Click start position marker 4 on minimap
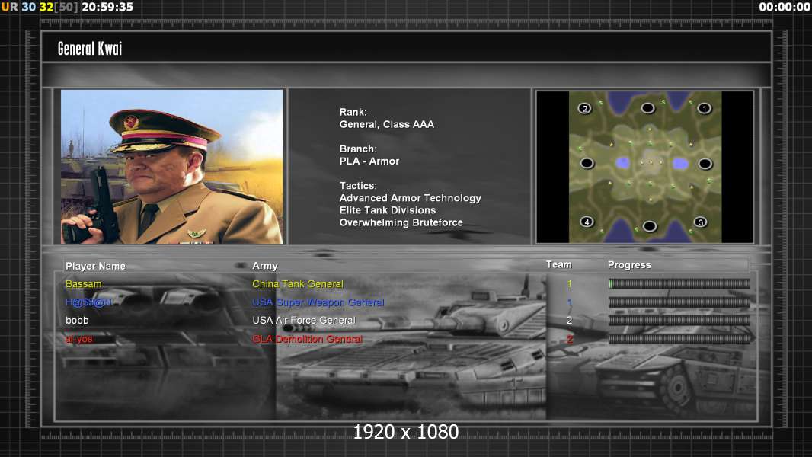 click(587, 222)
